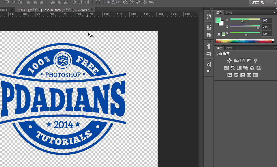
Task: Open the Character panel icon
Action: pos(209,64)
